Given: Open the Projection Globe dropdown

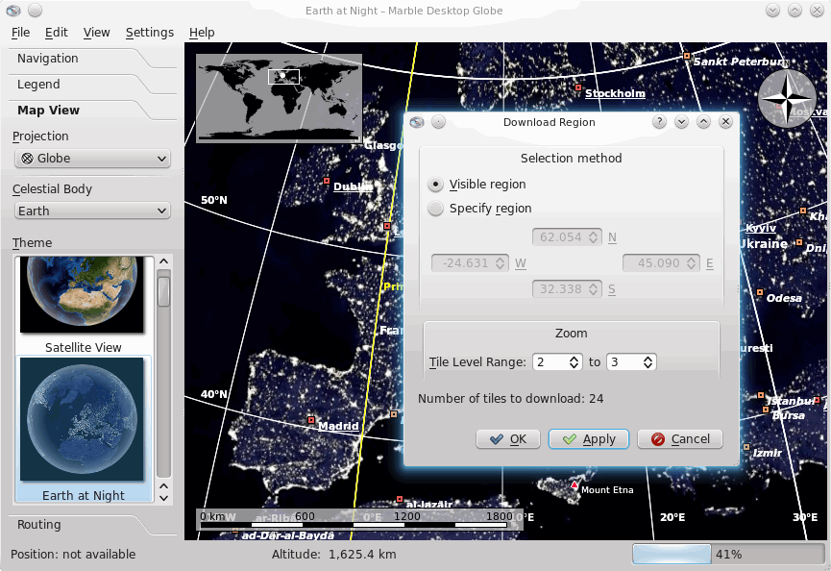Looking at the screenshot, I should tap(92, 159).
